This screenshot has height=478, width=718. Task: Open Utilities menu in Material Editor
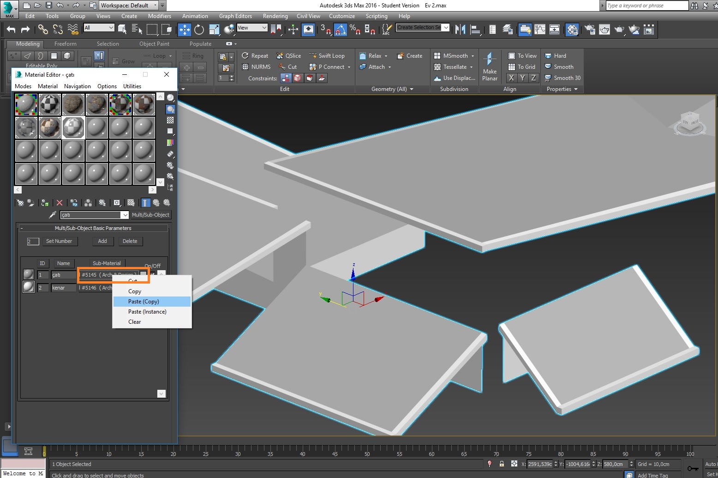[132, 86]
